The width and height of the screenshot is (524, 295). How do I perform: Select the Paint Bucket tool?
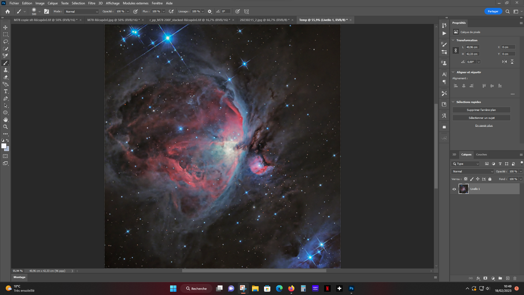(5, 84)
